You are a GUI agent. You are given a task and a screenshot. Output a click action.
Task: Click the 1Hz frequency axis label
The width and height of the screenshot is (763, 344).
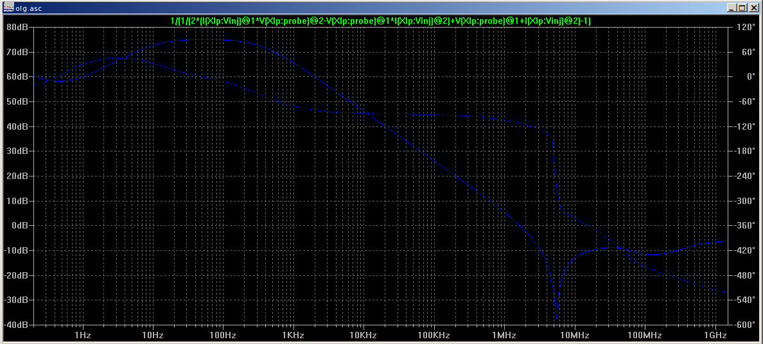tap(82, 335)
